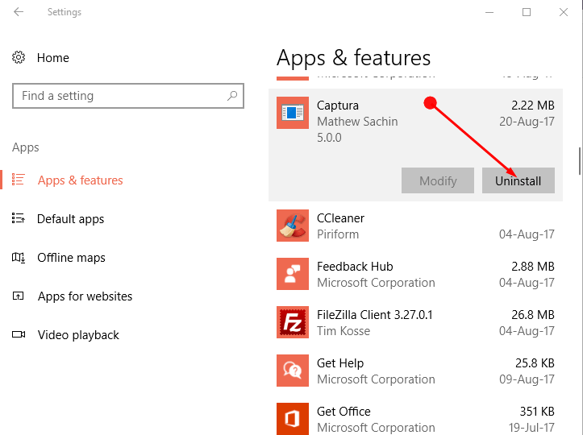Select FileZilla Client 3.27.0.1 entry

pos(375,315)
